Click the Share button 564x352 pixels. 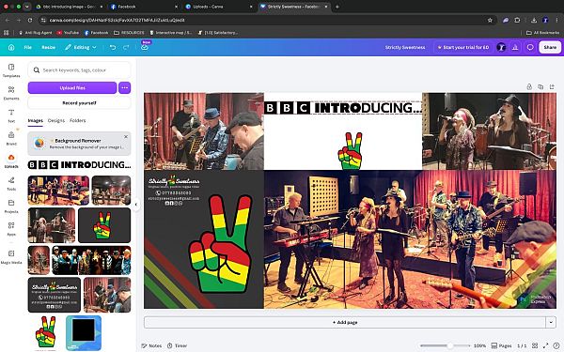point(550,47)
